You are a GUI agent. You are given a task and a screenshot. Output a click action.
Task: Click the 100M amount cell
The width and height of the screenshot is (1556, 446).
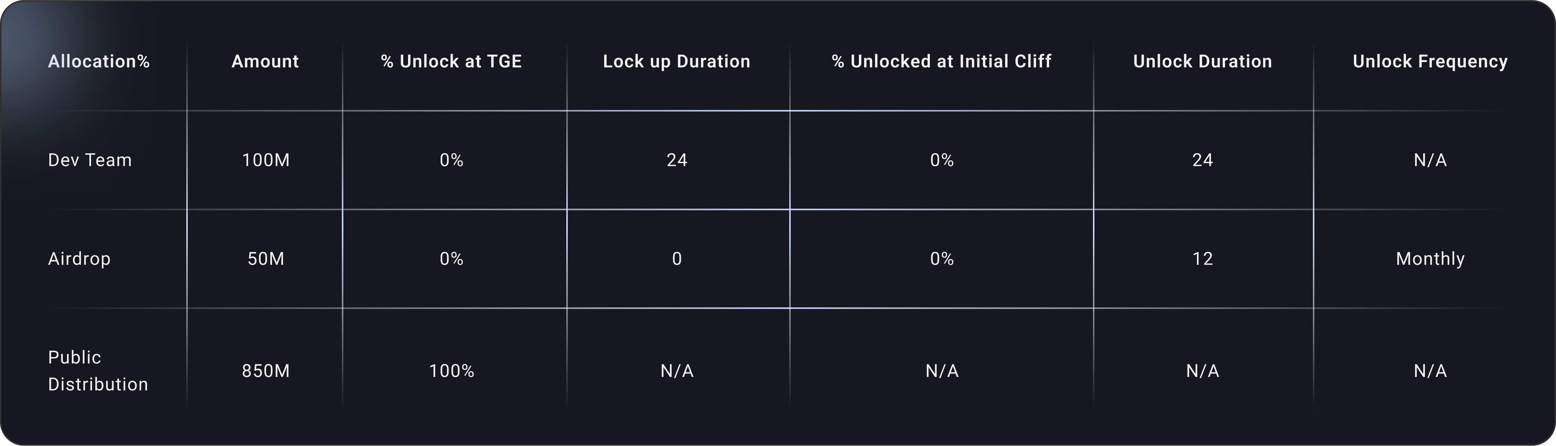point(266,160)
